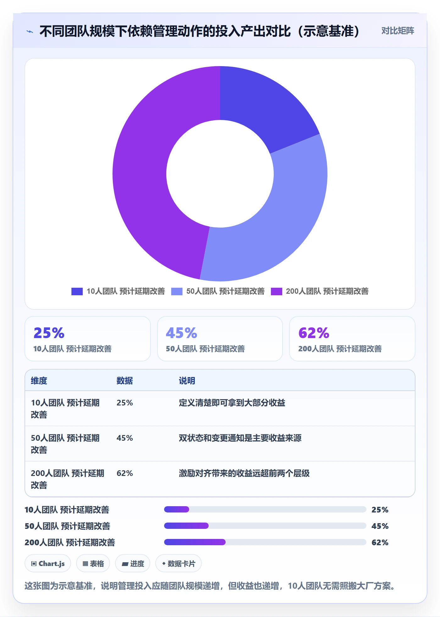Click the 说明 column header

tap(187, 381)
